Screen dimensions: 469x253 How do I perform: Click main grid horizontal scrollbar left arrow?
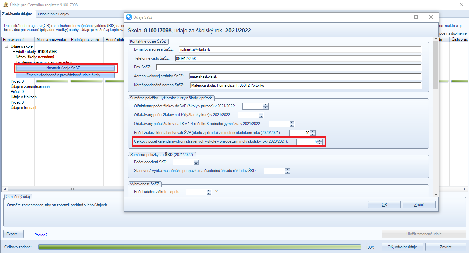[x=5, y=189]
